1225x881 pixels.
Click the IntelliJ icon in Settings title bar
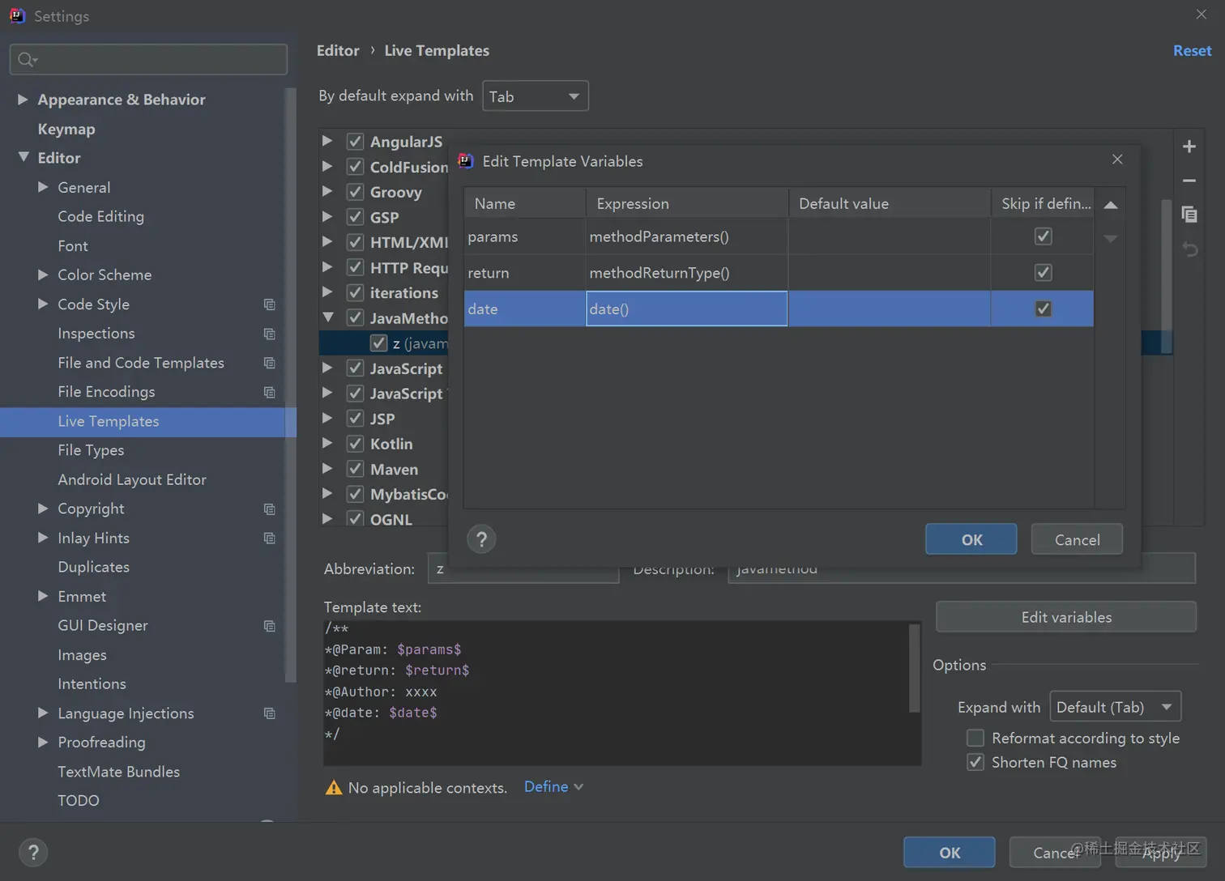coord(17,15)
